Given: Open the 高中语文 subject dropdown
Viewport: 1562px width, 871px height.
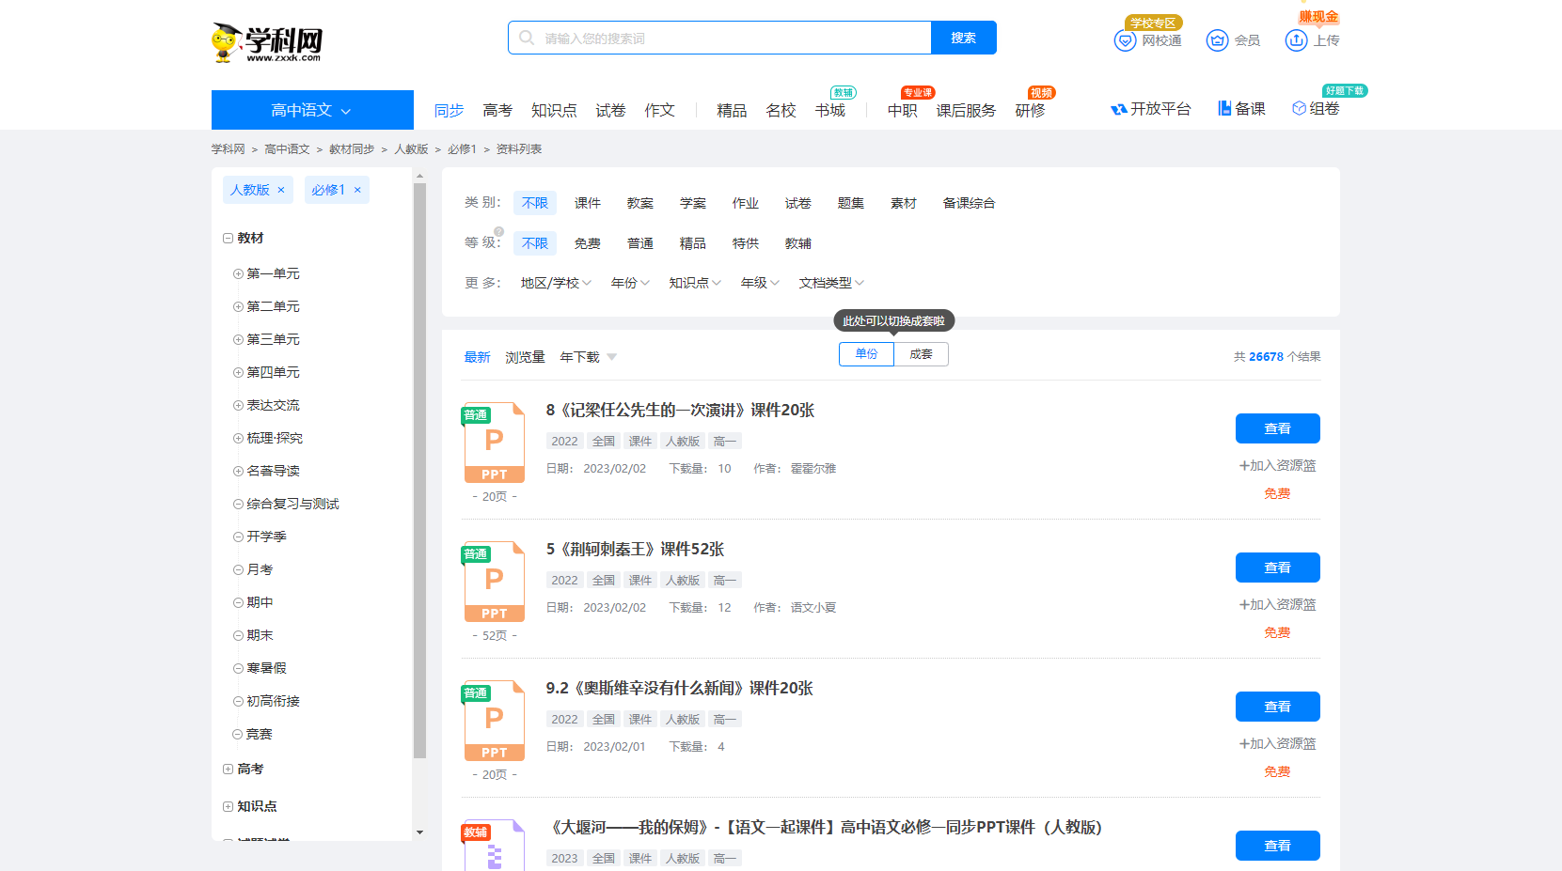Looking at the screenshot, I should pyautogui.click(x=312, y=109).
